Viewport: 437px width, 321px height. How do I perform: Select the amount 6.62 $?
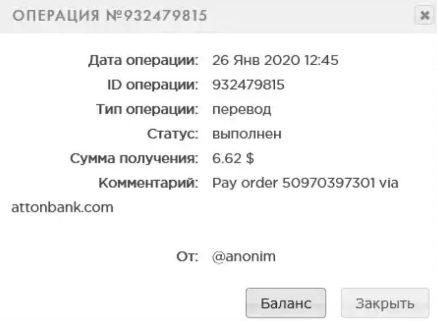pyautogui.click(x=233, y=159)
